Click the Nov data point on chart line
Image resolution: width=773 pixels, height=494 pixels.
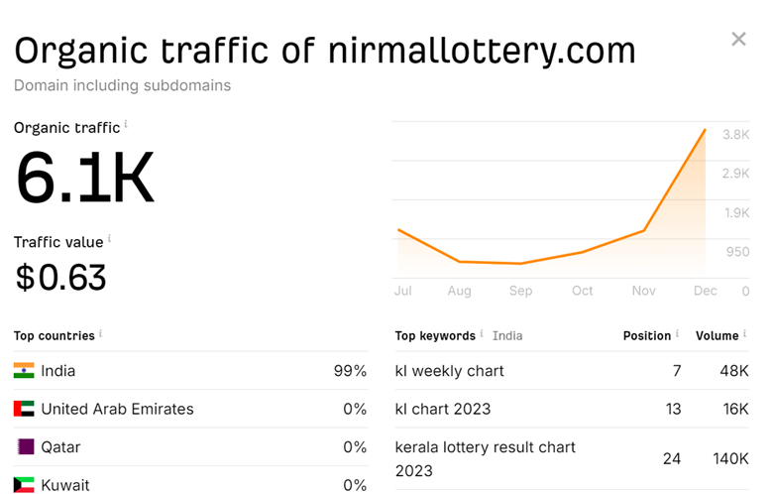pyautogui.click(x=644, y=230)
